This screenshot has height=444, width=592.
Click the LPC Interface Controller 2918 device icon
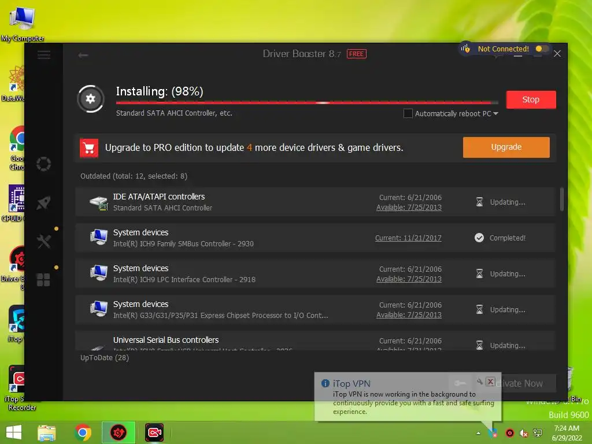click(x=98, y=273)
